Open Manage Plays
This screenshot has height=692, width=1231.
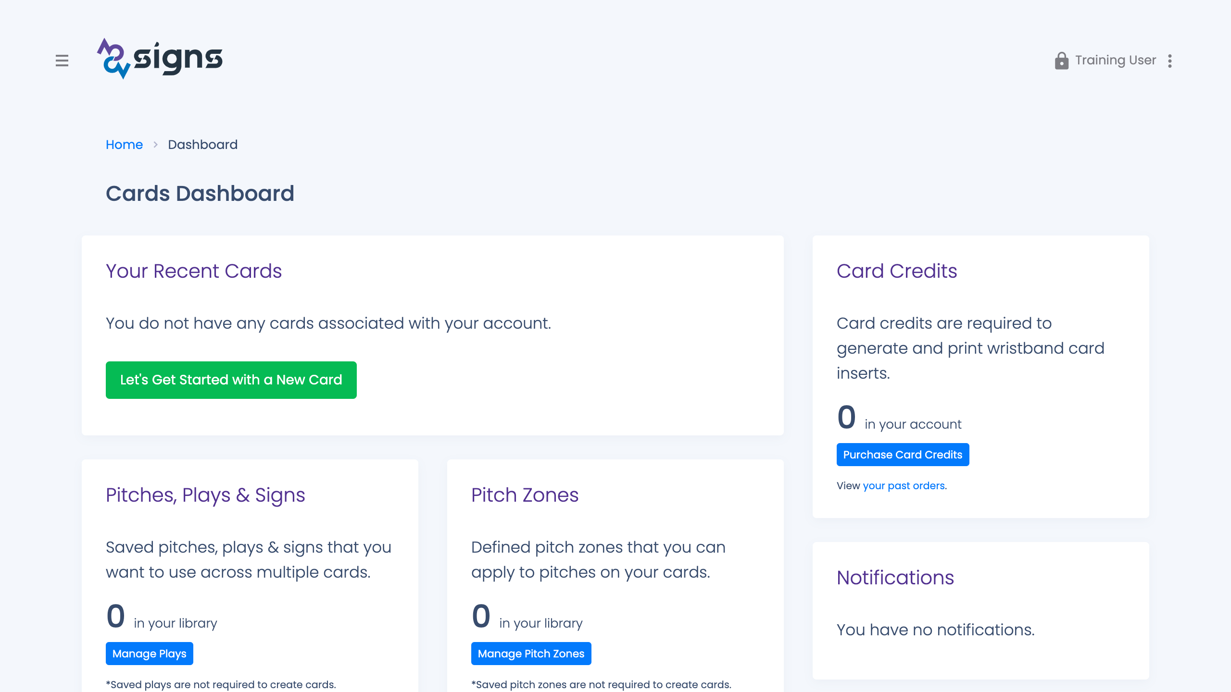(149, 654)
